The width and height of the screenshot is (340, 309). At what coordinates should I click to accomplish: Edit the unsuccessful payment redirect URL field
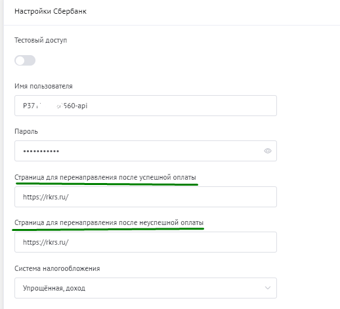(146, 242)
